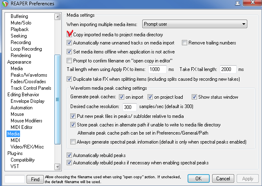Toggle Copy imported media to project media directory
The image size is (262, 186).
pos(69,35)
